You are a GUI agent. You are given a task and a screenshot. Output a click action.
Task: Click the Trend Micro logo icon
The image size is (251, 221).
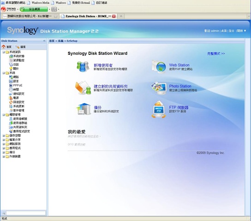click(3, 9)
